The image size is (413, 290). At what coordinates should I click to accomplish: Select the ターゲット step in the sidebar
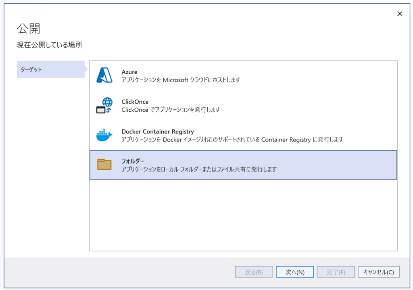50,69
